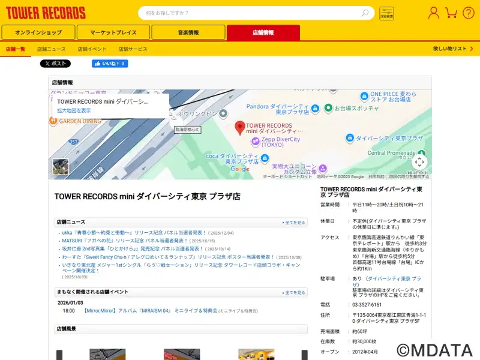
Task: Click the お台場スポッチャ map marker
Action: (x=328, y=108)
